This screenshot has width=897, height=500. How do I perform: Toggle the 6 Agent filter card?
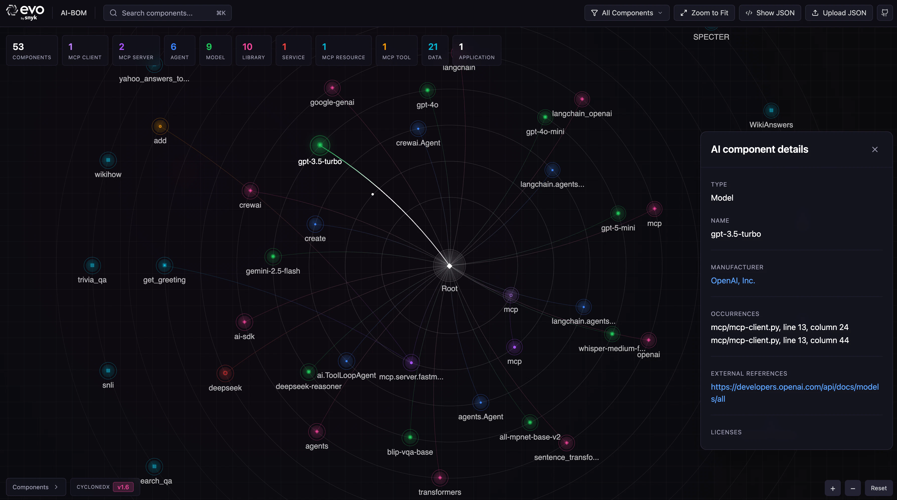click(180, 50)
